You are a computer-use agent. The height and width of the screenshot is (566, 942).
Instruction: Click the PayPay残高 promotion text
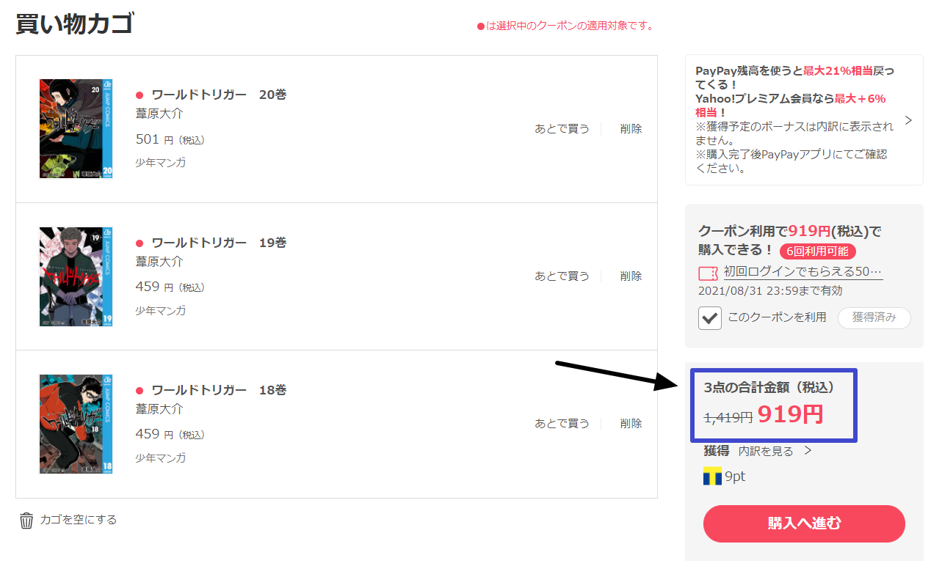(794, 120)
